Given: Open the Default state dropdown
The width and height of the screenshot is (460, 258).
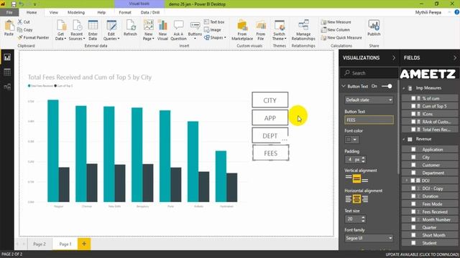Looking at the screenshot, I should (x=369, y=100).
